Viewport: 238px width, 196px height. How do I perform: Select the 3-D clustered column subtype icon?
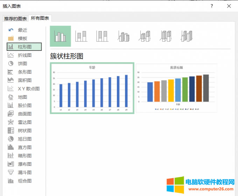click(124, 36)
